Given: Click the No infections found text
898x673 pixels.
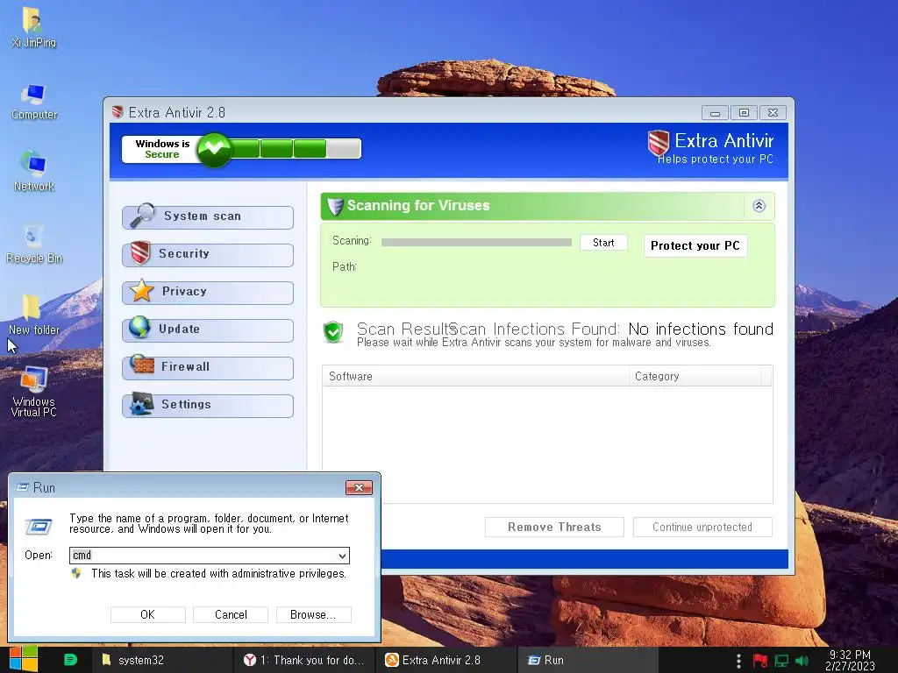Looking at the screenshot, I should [701, 329].
